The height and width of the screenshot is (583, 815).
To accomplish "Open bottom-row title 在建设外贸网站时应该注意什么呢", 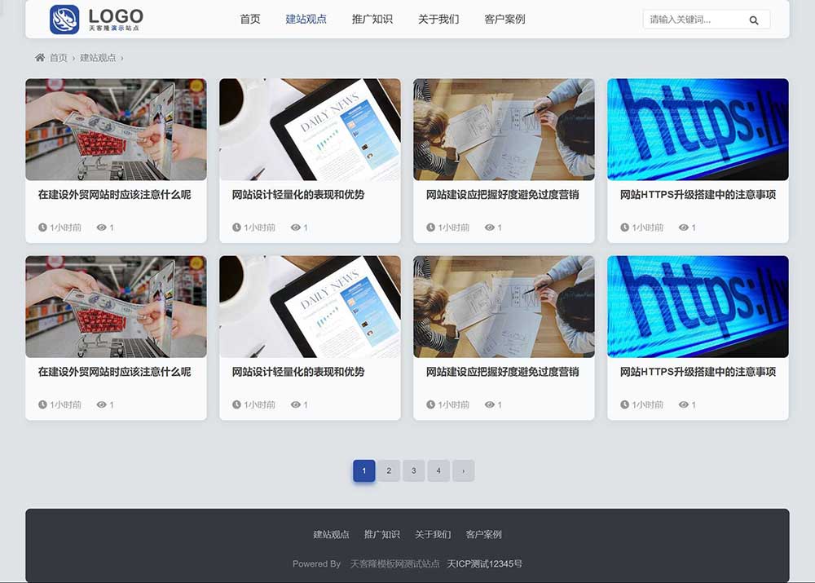I will click(x=114, y=372).
